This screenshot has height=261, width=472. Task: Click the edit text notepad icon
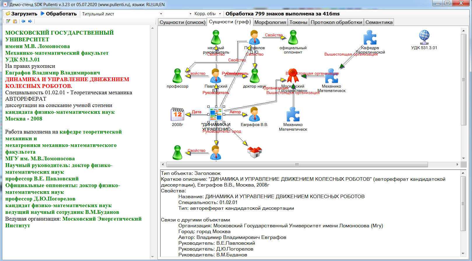click(x=8, y=21)
